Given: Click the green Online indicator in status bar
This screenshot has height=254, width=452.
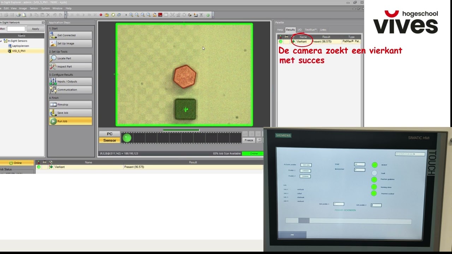Looking at the screenshot, I should 254,153.
